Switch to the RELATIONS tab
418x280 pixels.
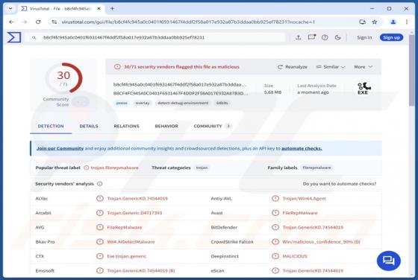pyautogui.click(x=126, y=126)
